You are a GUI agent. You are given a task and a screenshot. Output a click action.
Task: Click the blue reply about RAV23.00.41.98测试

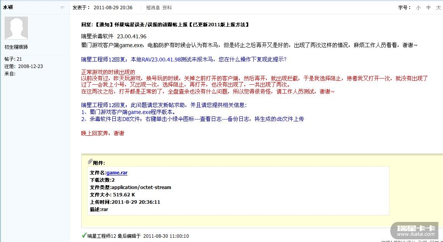pyautogui.click(x=184, y=60)
